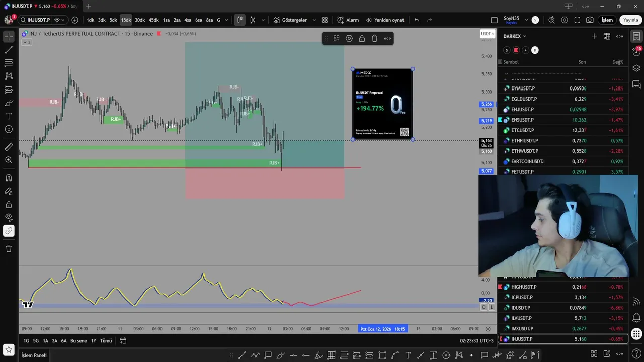Viewport: 644px width, 362px height.
Task: Toggle lock all drawings
Action: pyautogui.click(x=9, y=205)
